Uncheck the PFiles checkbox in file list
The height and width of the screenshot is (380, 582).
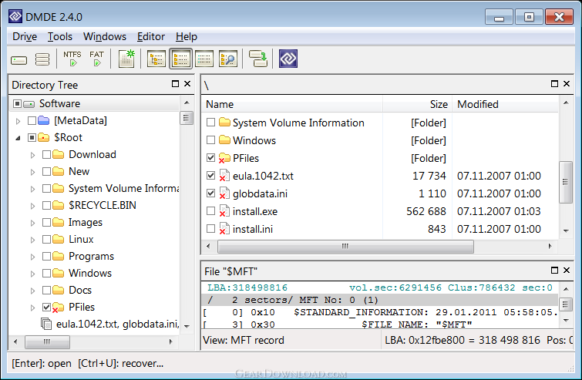tap(210, 158)
